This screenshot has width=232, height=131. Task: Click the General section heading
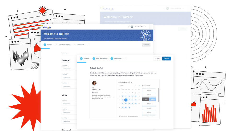pos(66,60)
